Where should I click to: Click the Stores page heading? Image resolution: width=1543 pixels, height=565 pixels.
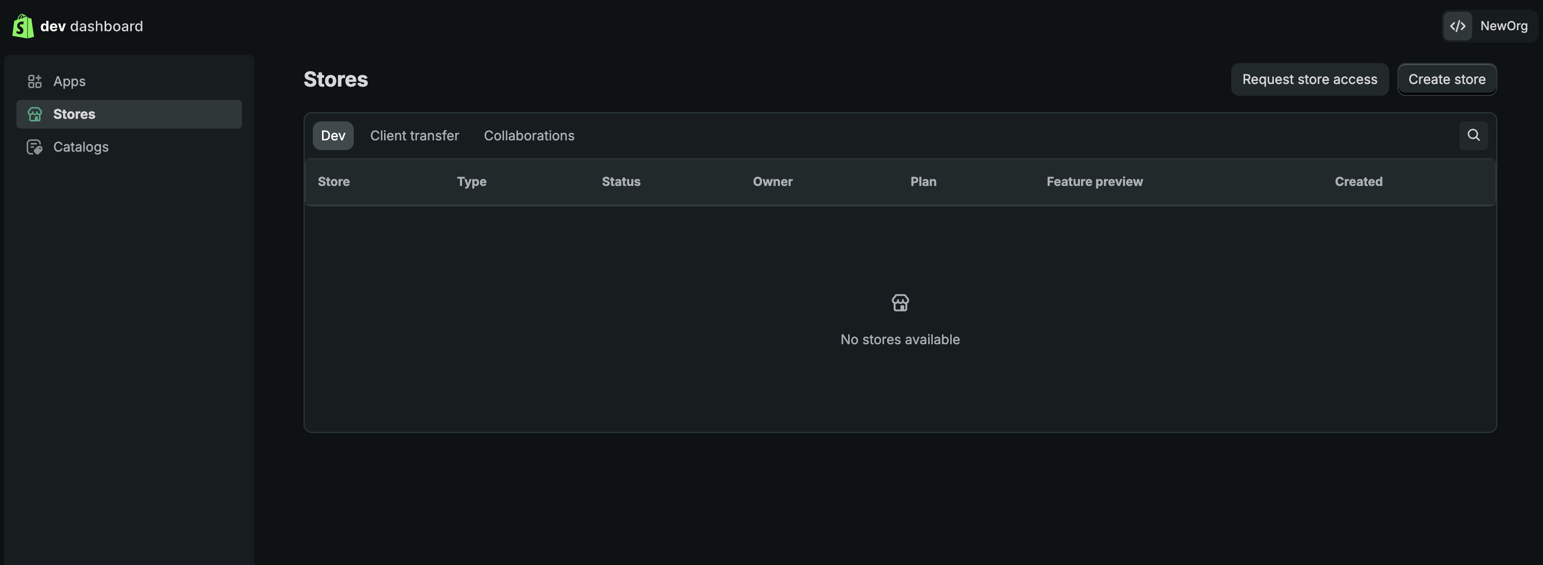pyautogui.click(x=335, y=79)
